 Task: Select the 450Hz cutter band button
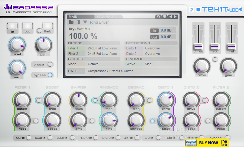tap(50, 138)
